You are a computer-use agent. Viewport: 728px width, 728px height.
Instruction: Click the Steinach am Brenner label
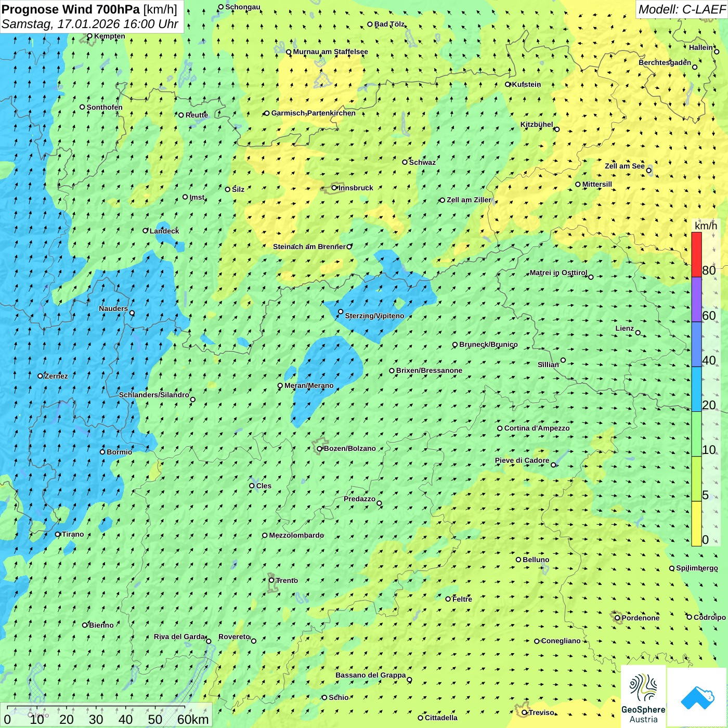click(x=309, y=246)
